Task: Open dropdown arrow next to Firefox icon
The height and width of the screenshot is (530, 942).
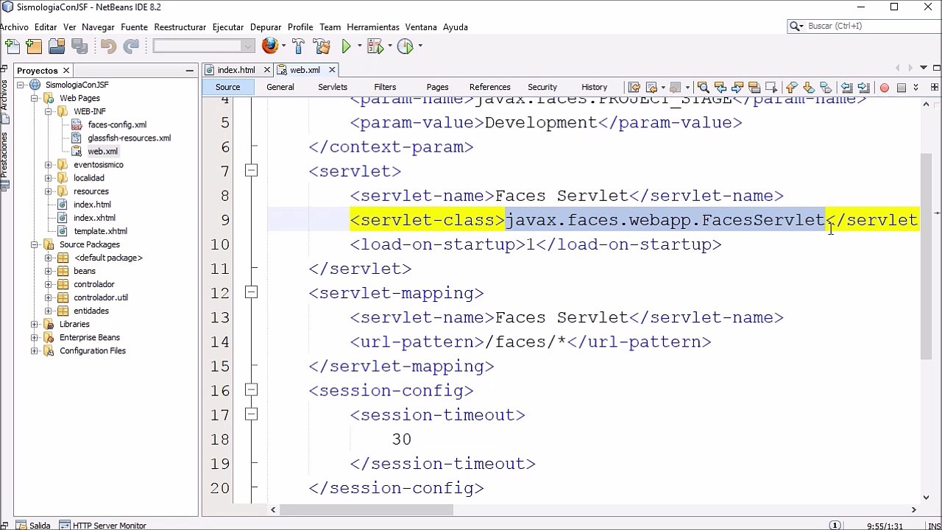Action: [284, 46]
